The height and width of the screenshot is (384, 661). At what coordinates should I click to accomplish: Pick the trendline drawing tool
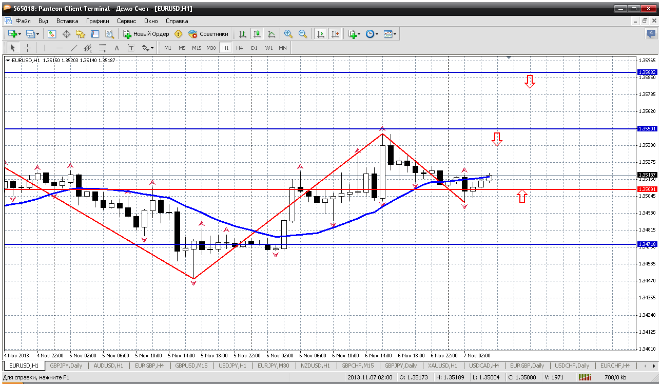(x=74, y=48)
